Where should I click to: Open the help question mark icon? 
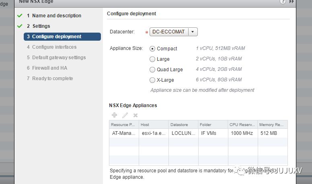coord(283,2)
